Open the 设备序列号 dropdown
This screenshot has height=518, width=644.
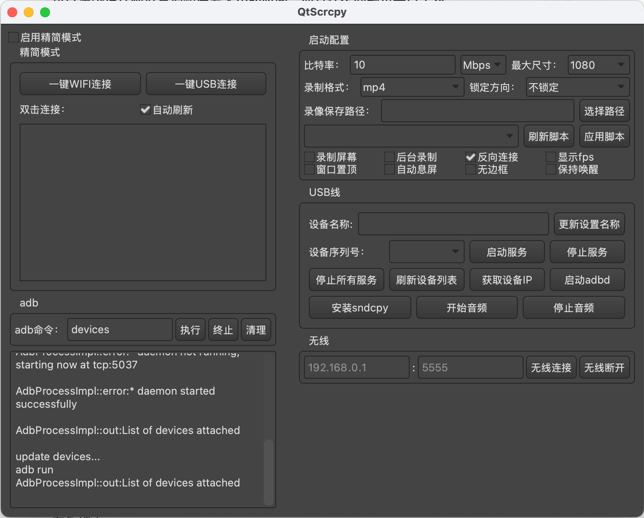pos(427,252)
